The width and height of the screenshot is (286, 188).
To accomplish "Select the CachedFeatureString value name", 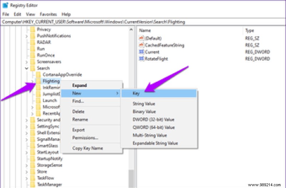I will pos(165,45).
